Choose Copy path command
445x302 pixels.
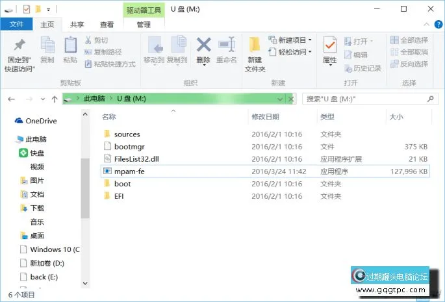pos(103,52)
